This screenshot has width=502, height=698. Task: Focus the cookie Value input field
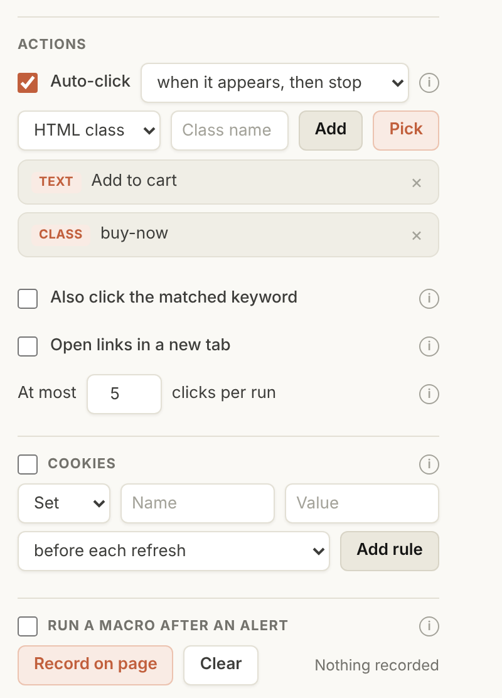362,503
